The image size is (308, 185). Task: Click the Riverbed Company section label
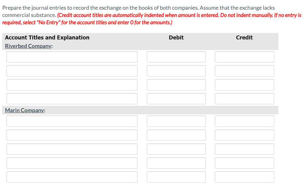[29, 46]
